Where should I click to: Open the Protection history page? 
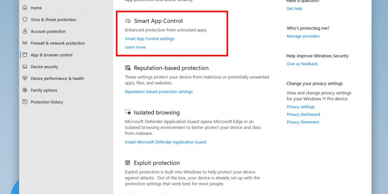[x=47, y=102]
